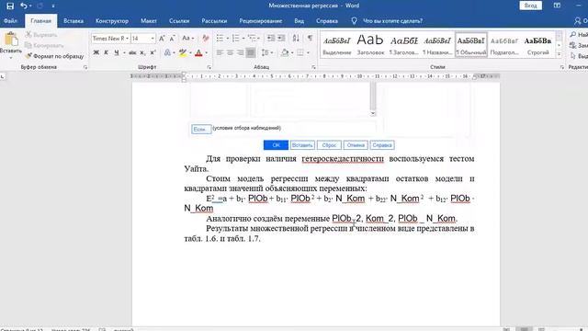
Task: Click the lightbulb 'Что вы хотите сделать' icon
Action: pos(354,21)
